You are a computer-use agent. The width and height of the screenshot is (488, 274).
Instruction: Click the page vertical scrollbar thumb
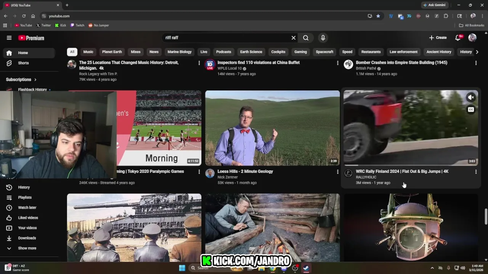486,217
